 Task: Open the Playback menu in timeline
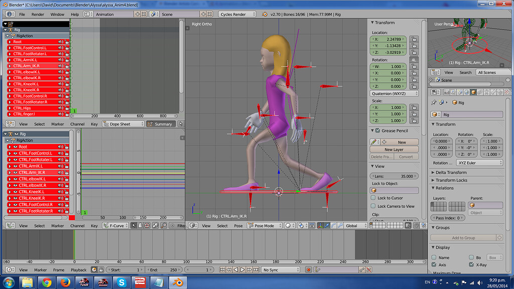[79, 270]
